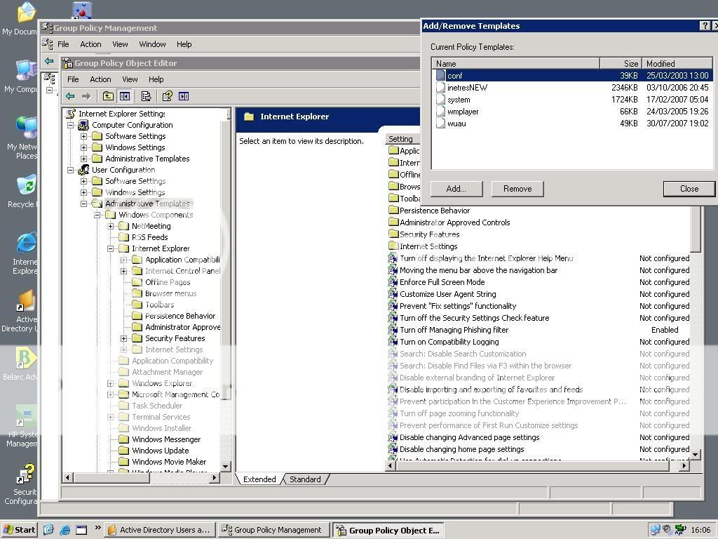Screen dimensions: 718x539
Task: Select the Turn on Compatibility Logging setting
Action: pyautogui.click(x=449, y=342)
